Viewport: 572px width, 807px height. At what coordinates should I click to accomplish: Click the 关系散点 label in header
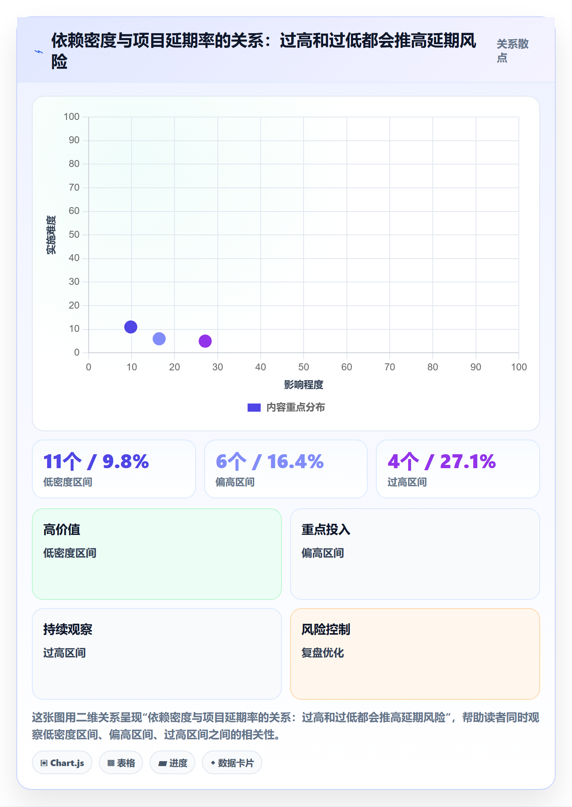(x=512, y=51)
